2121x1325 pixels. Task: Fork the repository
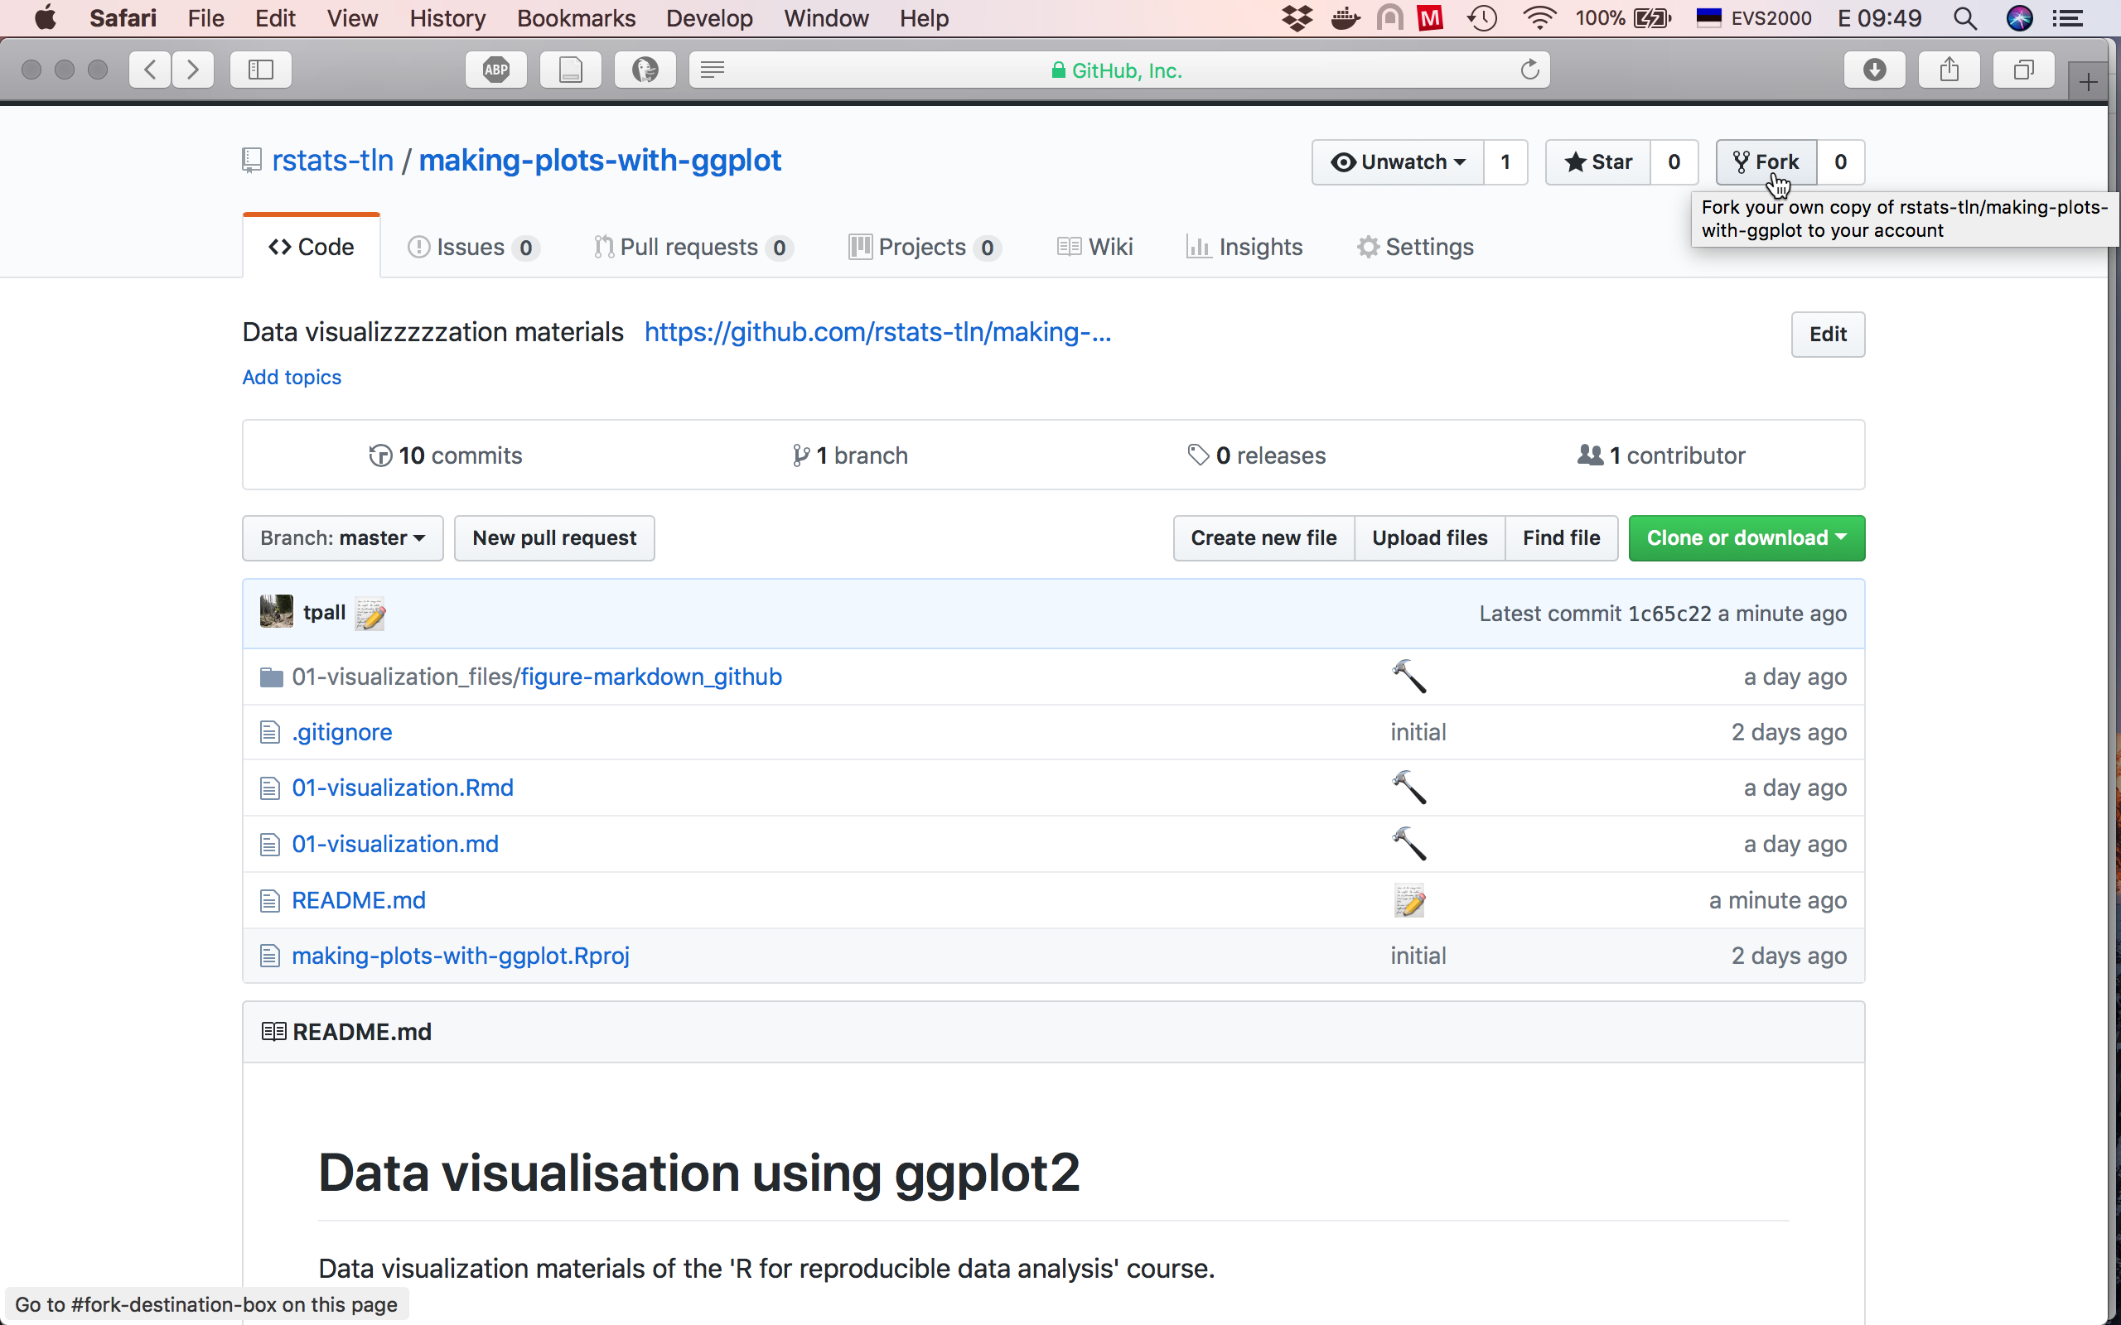point(1766,162)
